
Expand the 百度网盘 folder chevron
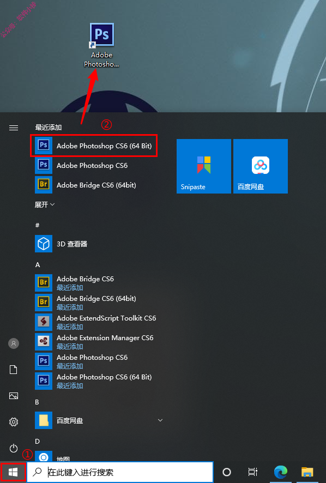click(160, 420)
